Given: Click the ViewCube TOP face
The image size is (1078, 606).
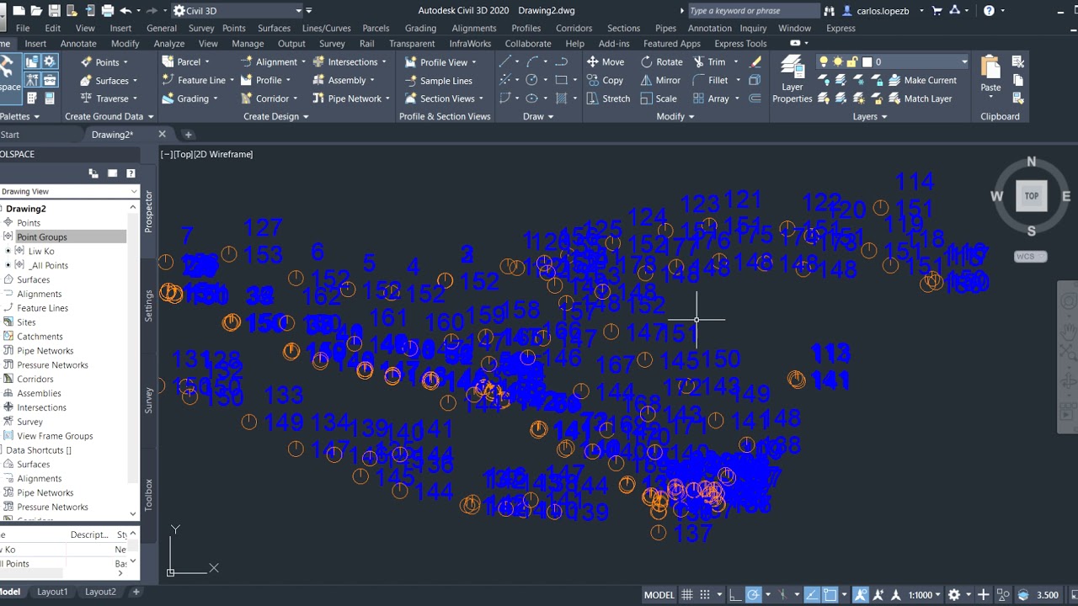Looking at the screenshot, I should point(1032,195).
